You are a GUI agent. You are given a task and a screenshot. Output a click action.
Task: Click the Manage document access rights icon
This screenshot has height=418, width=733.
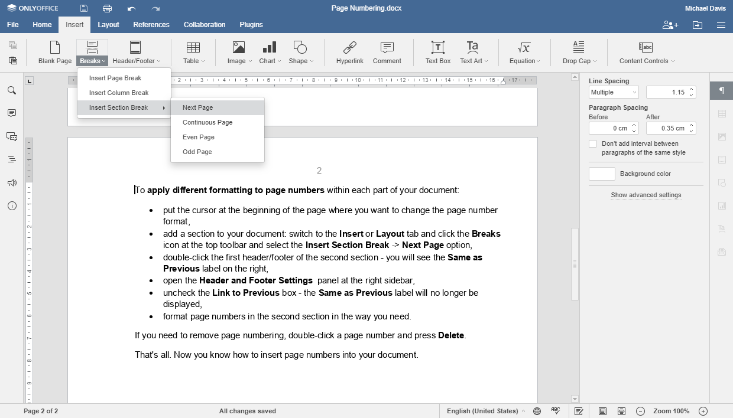670,25
